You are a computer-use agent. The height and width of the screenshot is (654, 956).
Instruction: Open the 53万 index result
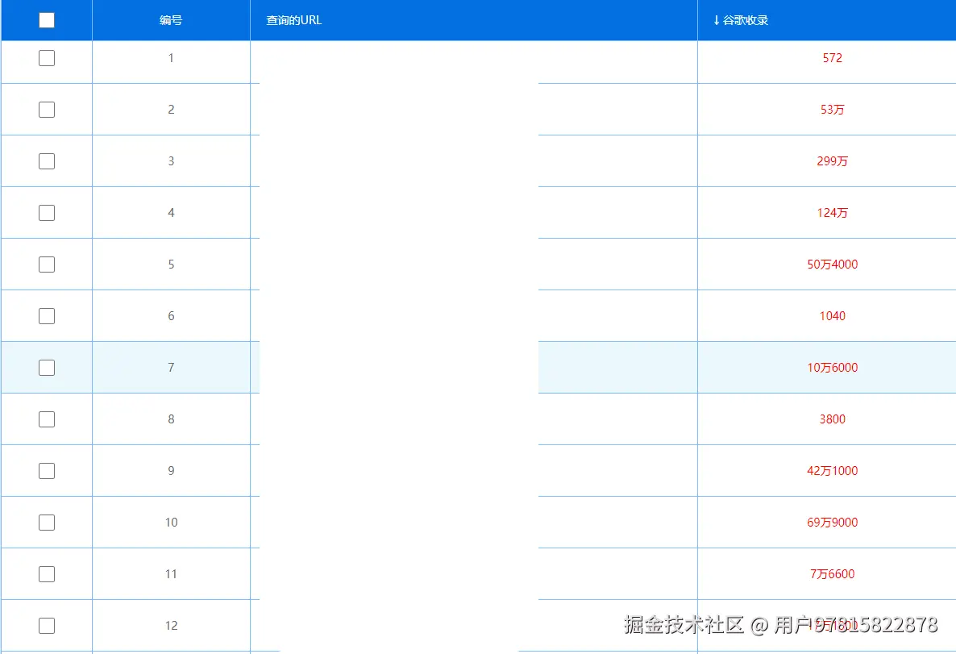(x=832, y=109)
